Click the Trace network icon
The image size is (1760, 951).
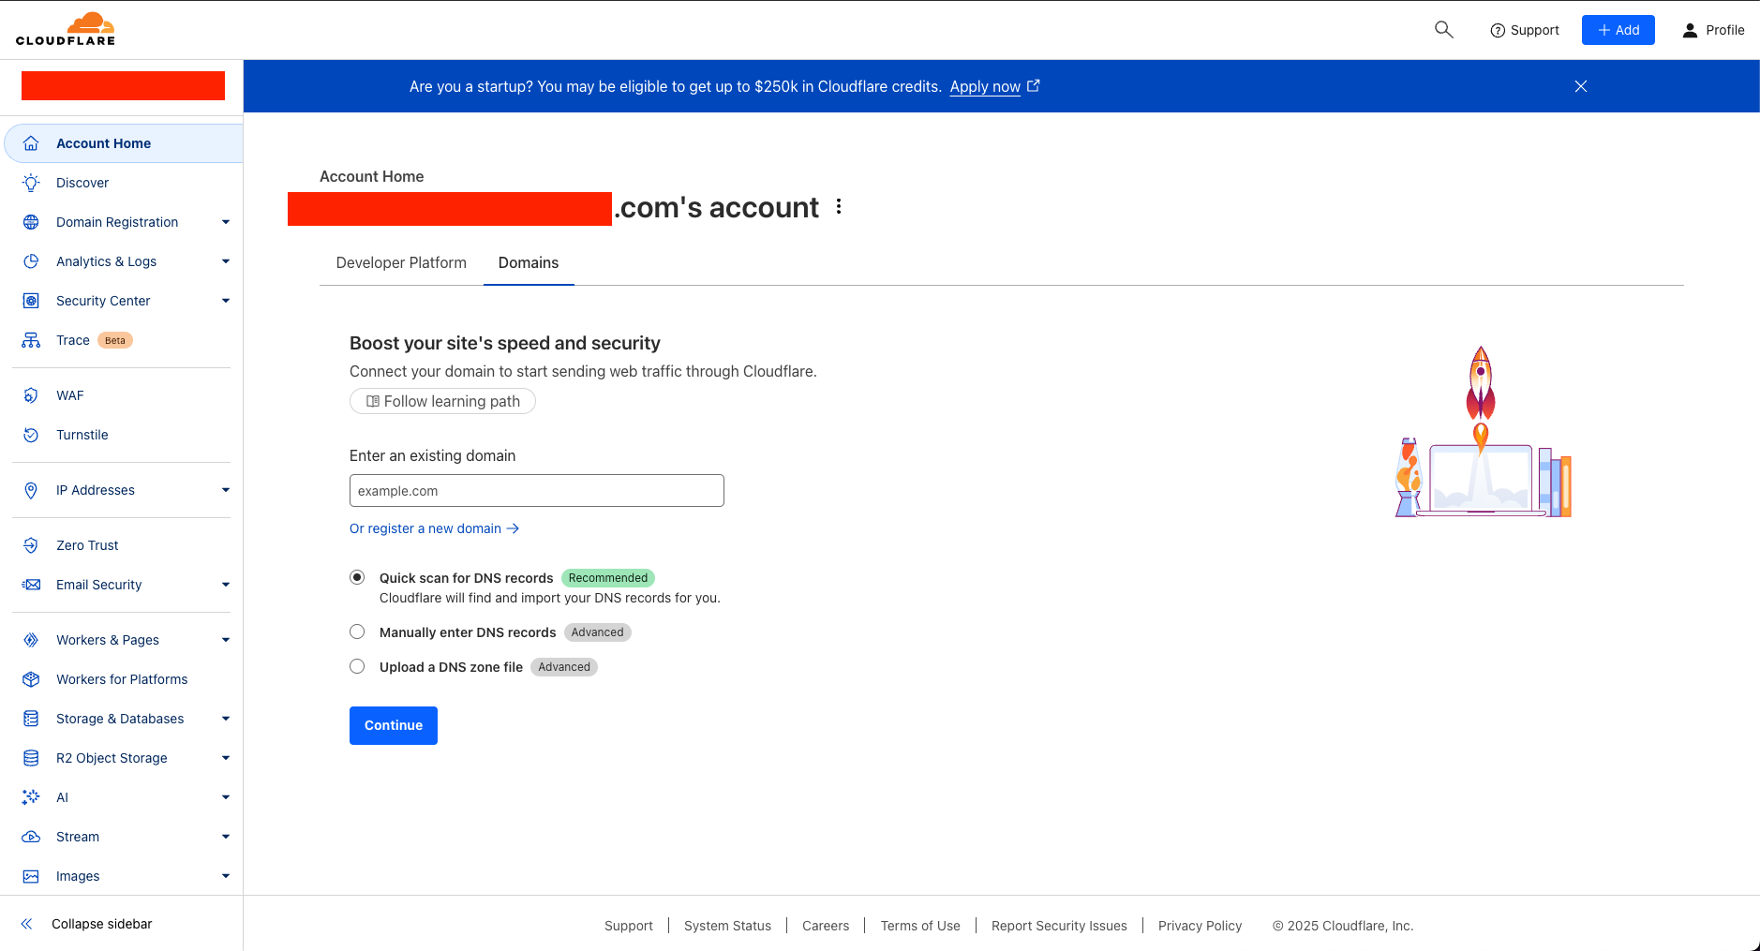coord(31,340)
